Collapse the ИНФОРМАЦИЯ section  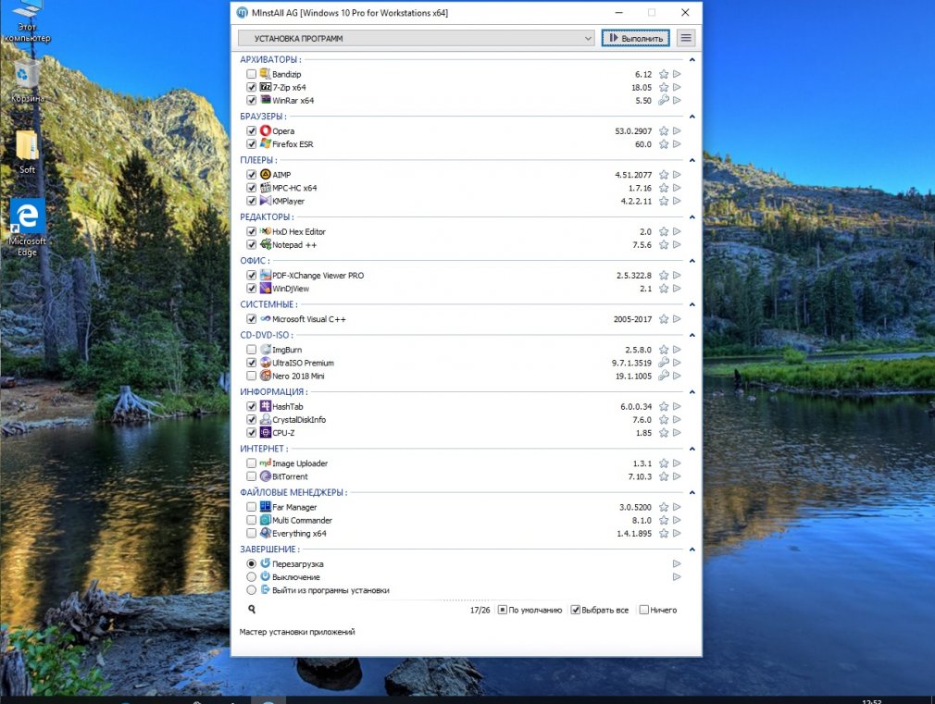tap(692, 391)
